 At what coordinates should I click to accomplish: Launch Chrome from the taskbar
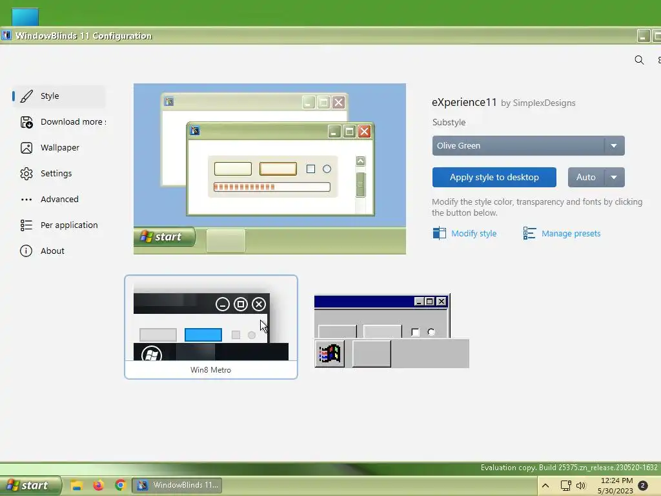(x=120, y=486)
